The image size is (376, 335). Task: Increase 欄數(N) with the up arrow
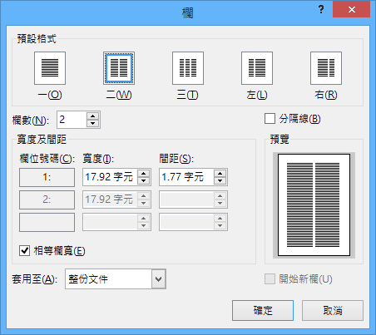coord(92,116)
